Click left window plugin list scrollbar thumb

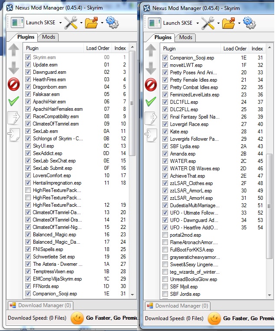(132, 103)
